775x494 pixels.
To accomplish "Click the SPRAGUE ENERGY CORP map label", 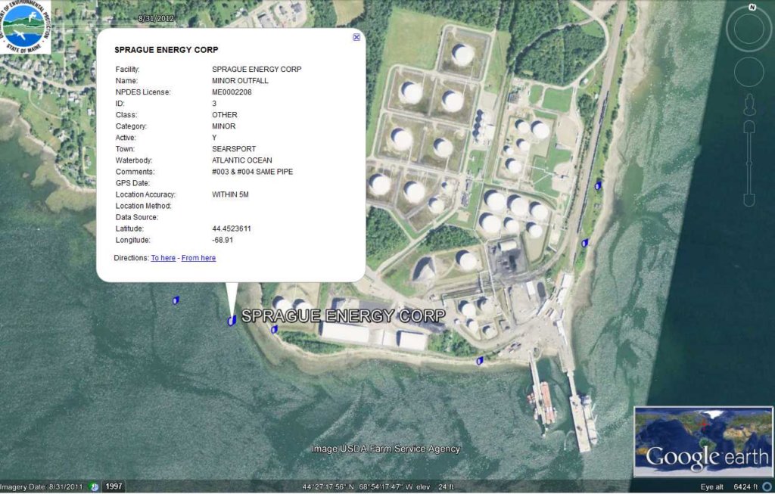I will 344,315.
